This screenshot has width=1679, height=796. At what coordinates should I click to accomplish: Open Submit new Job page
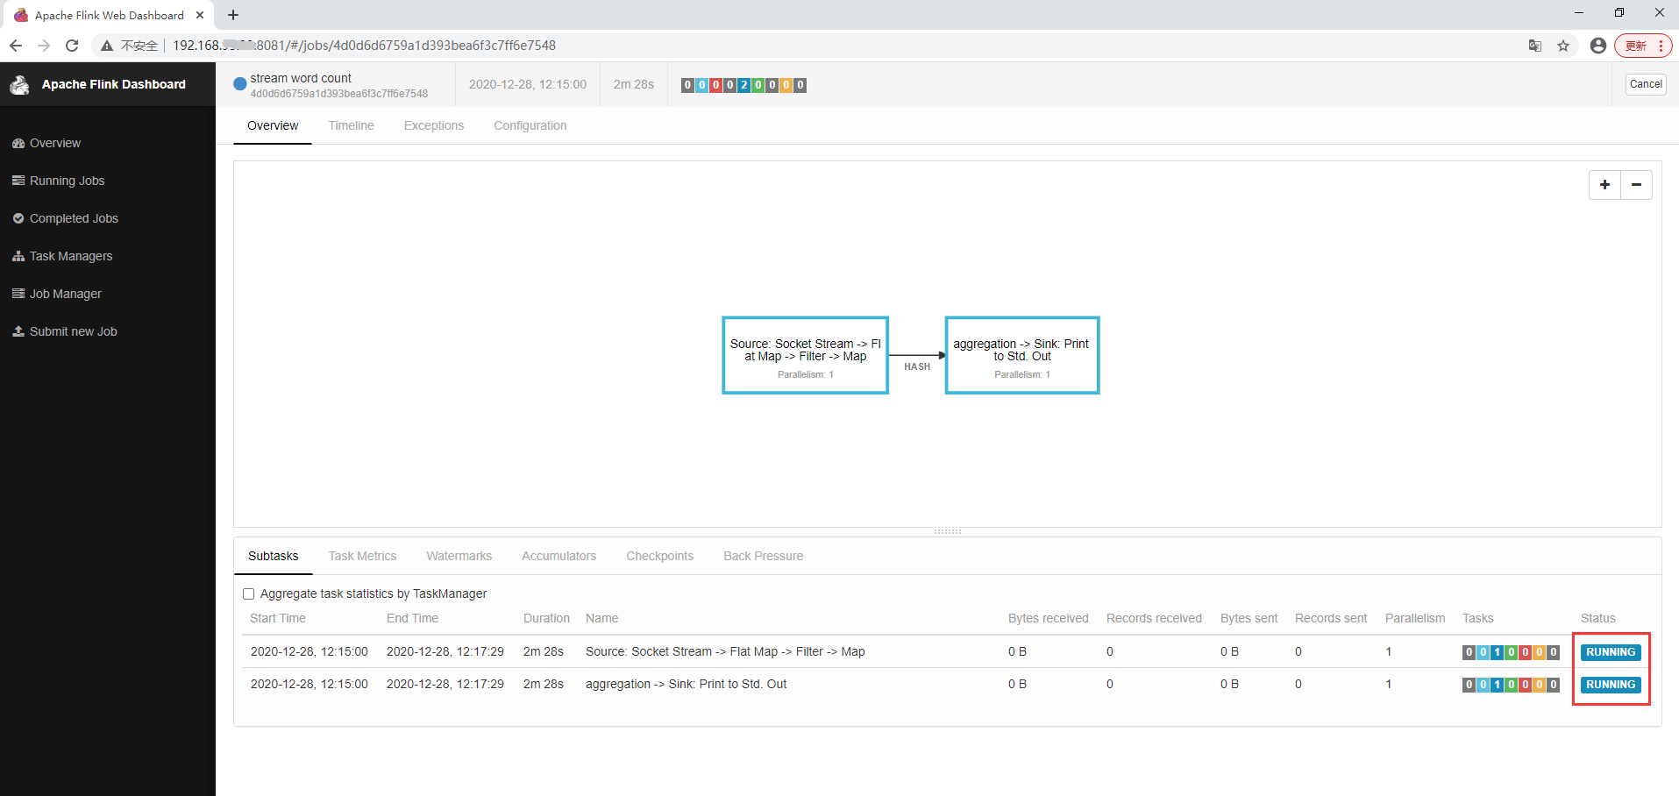tap(74, 331)
